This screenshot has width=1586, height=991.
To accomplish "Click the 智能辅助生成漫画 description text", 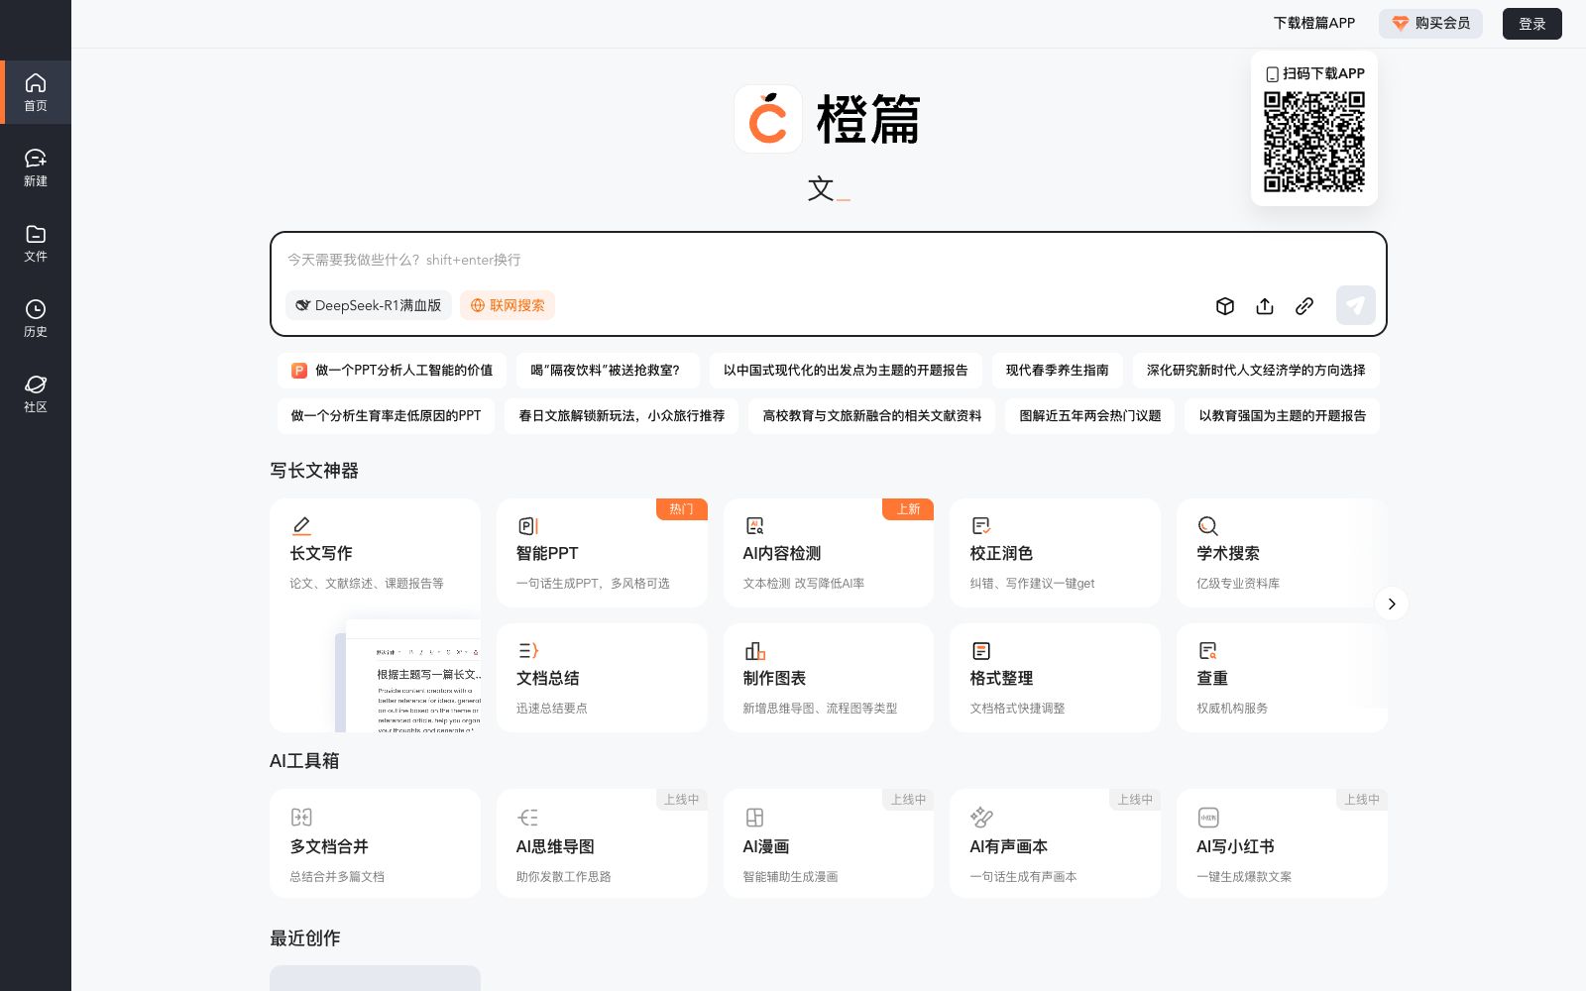I will 791,877.
